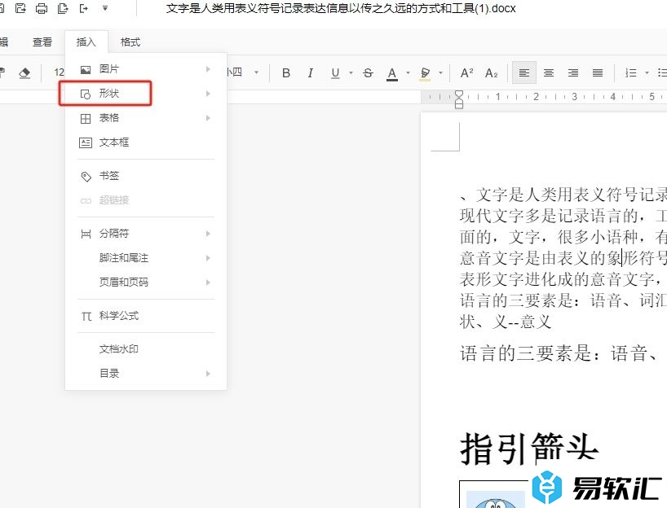667x508 pixels.
Task: Click the subscript icon
Action: (x=491, y=73)
